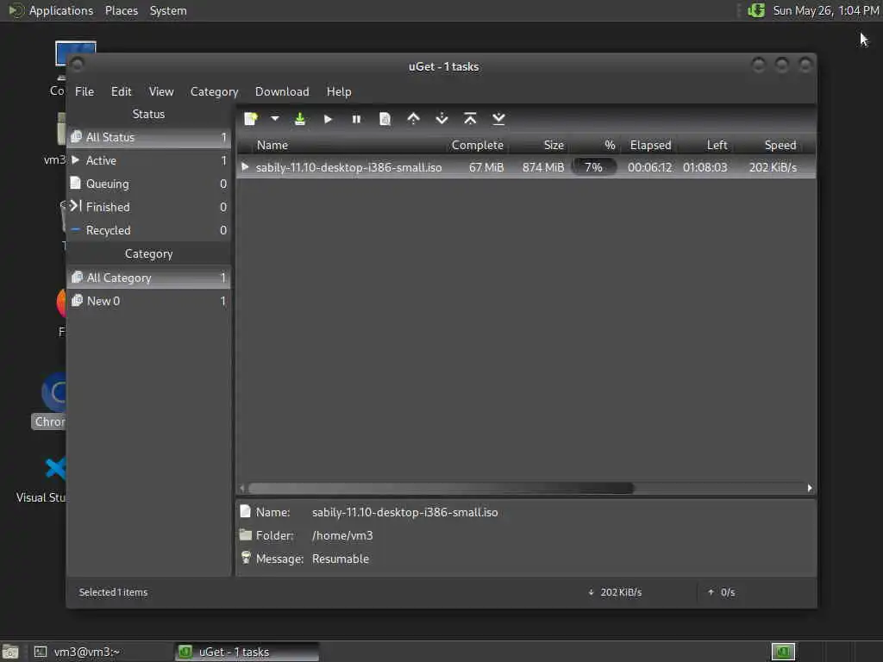Click the Folder /home/vm3 detail
The height and width of the screenshot is (662, 883).
click(x=342, y=535)
